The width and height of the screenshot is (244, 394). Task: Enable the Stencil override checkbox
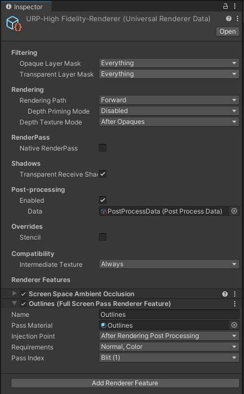point(103,237)
